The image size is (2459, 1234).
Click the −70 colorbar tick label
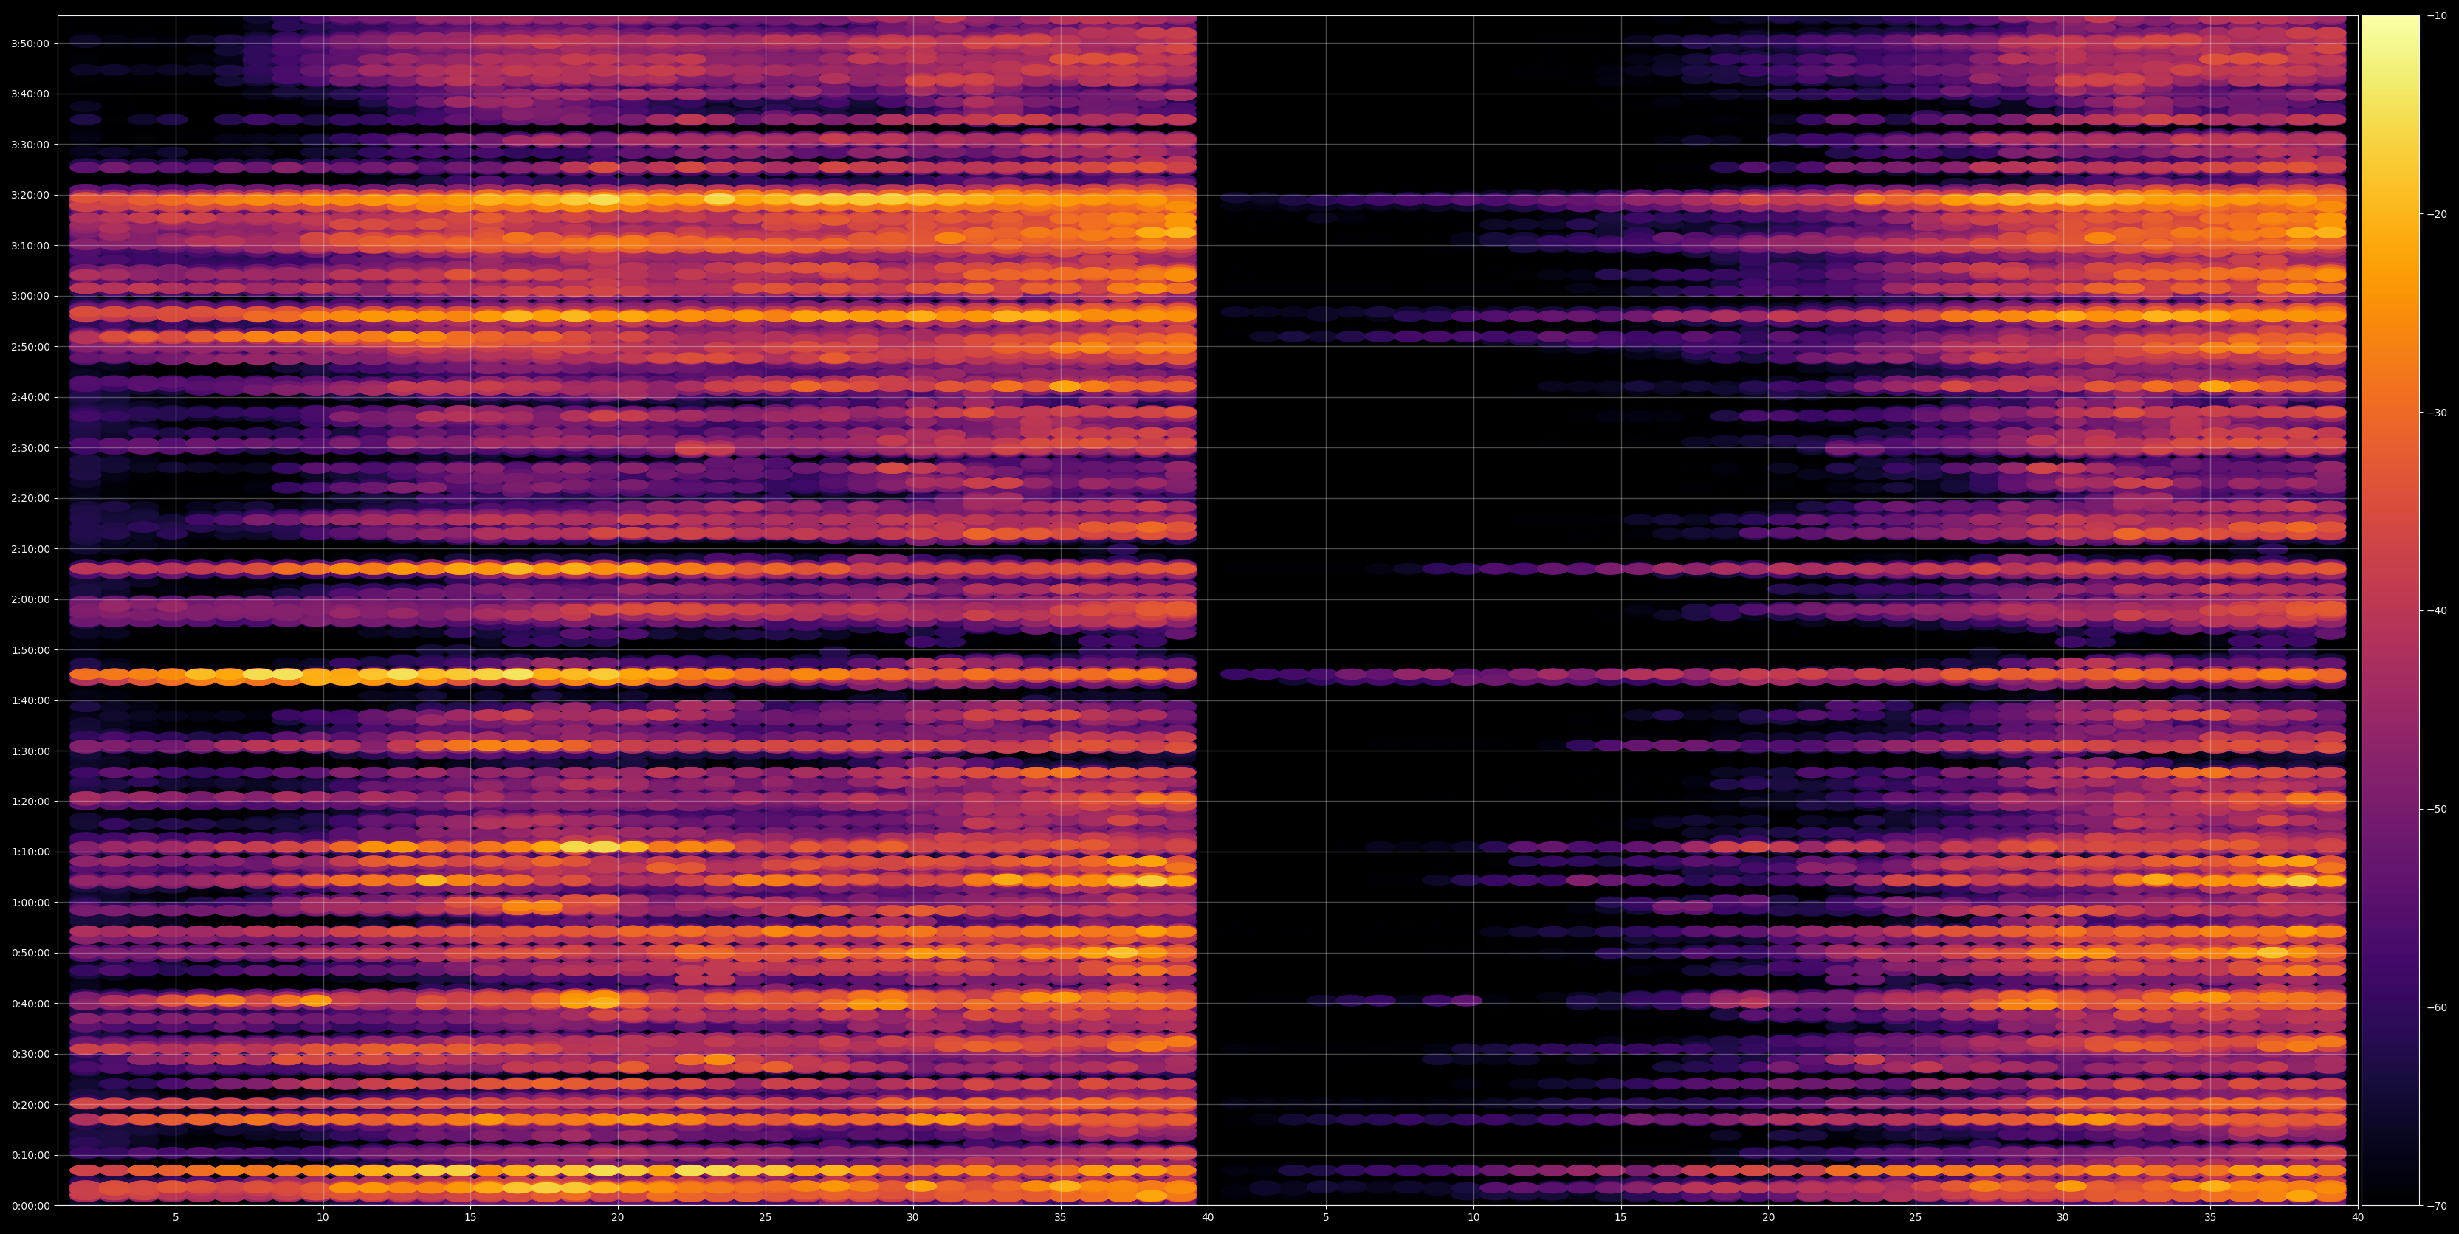pos(2436,1206)
